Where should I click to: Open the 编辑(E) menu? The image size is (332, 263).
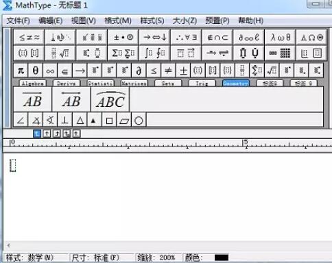tap(51, 21)
